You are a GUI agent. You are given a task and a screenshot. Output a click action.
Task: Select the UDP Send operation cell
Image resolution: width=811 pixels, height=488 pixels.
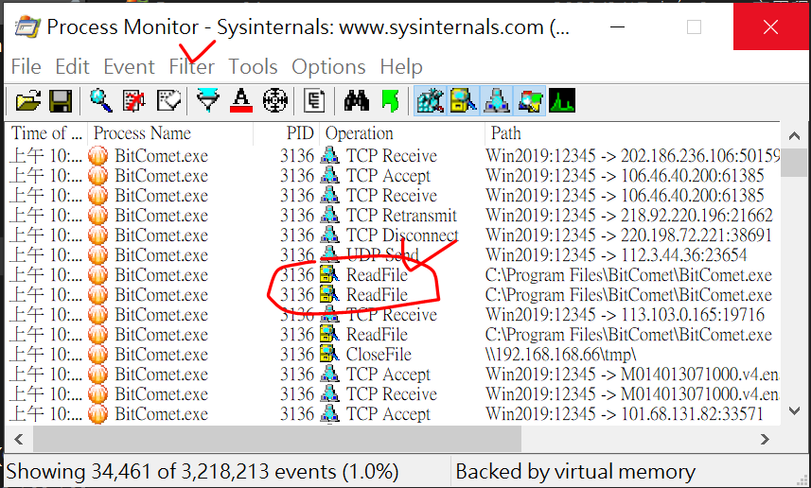tap(382, 254)
